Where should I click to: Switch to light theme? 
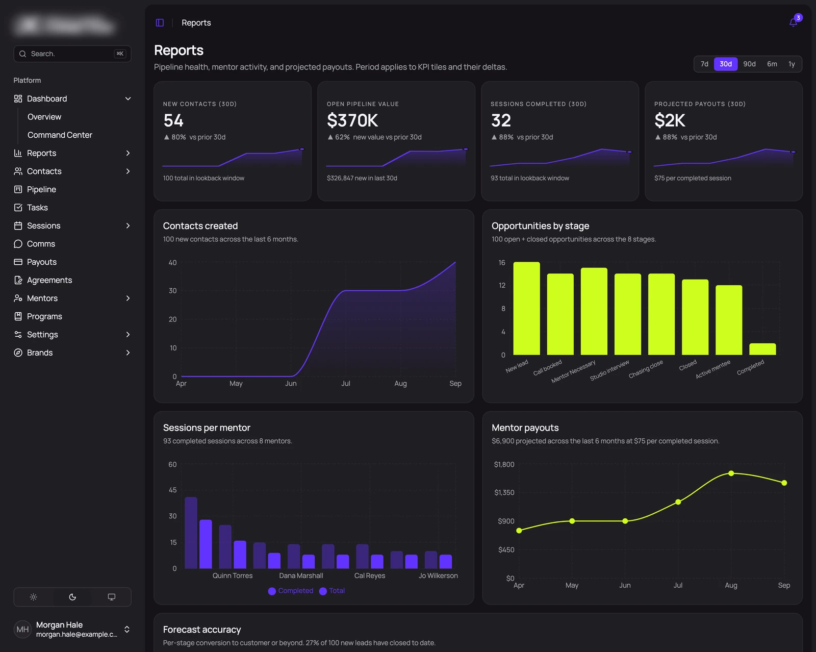(34, 597)
